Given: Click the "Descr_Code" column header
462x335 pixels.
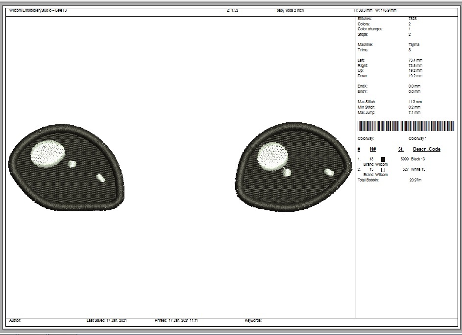Looking at the screenshot, I should pyautogui.click(x=427, y=149).
